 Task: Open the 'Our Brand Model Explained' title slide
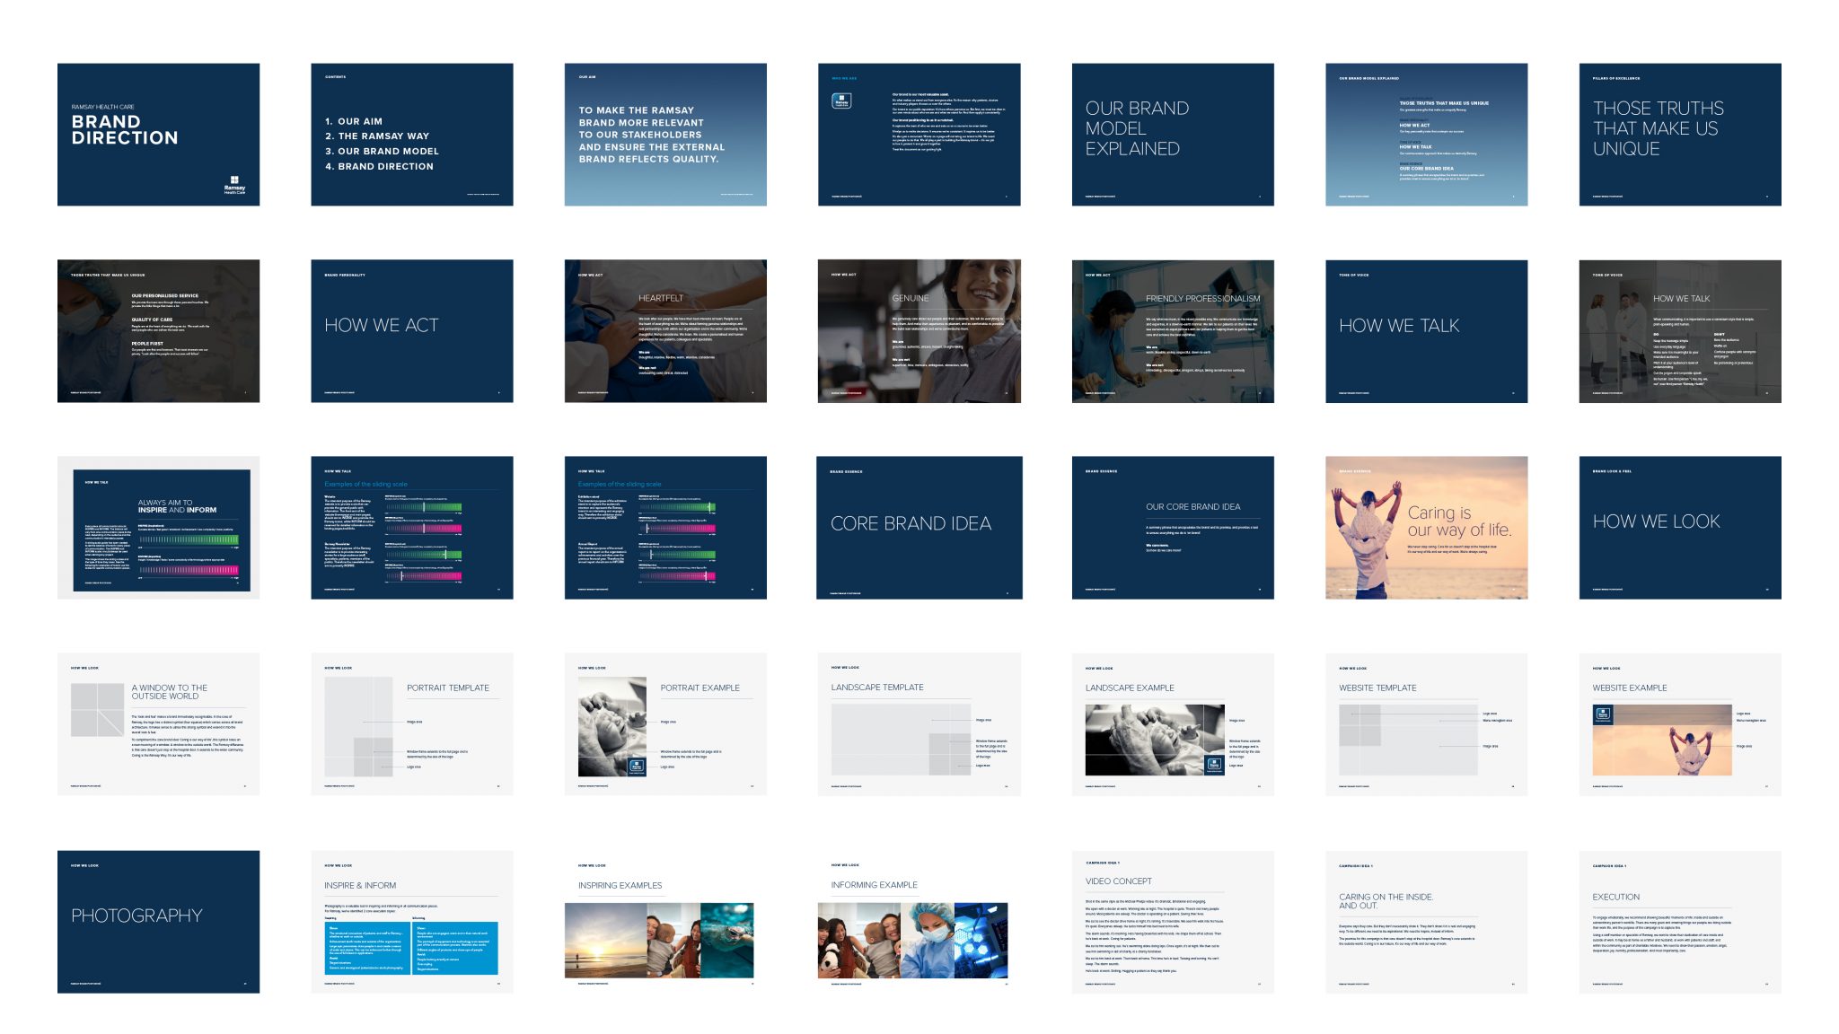[x=1173, y=135]
